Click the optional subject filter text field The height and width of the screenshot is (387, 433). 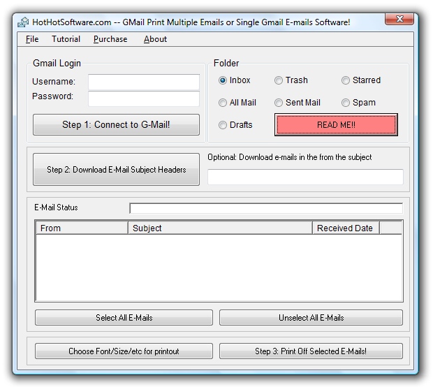point(305,177)
